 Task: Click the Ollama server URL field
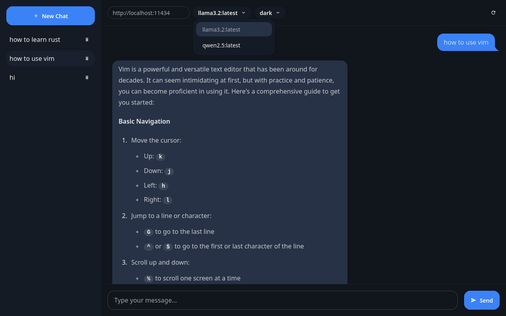pyautogui.click(x=148, y=13)
